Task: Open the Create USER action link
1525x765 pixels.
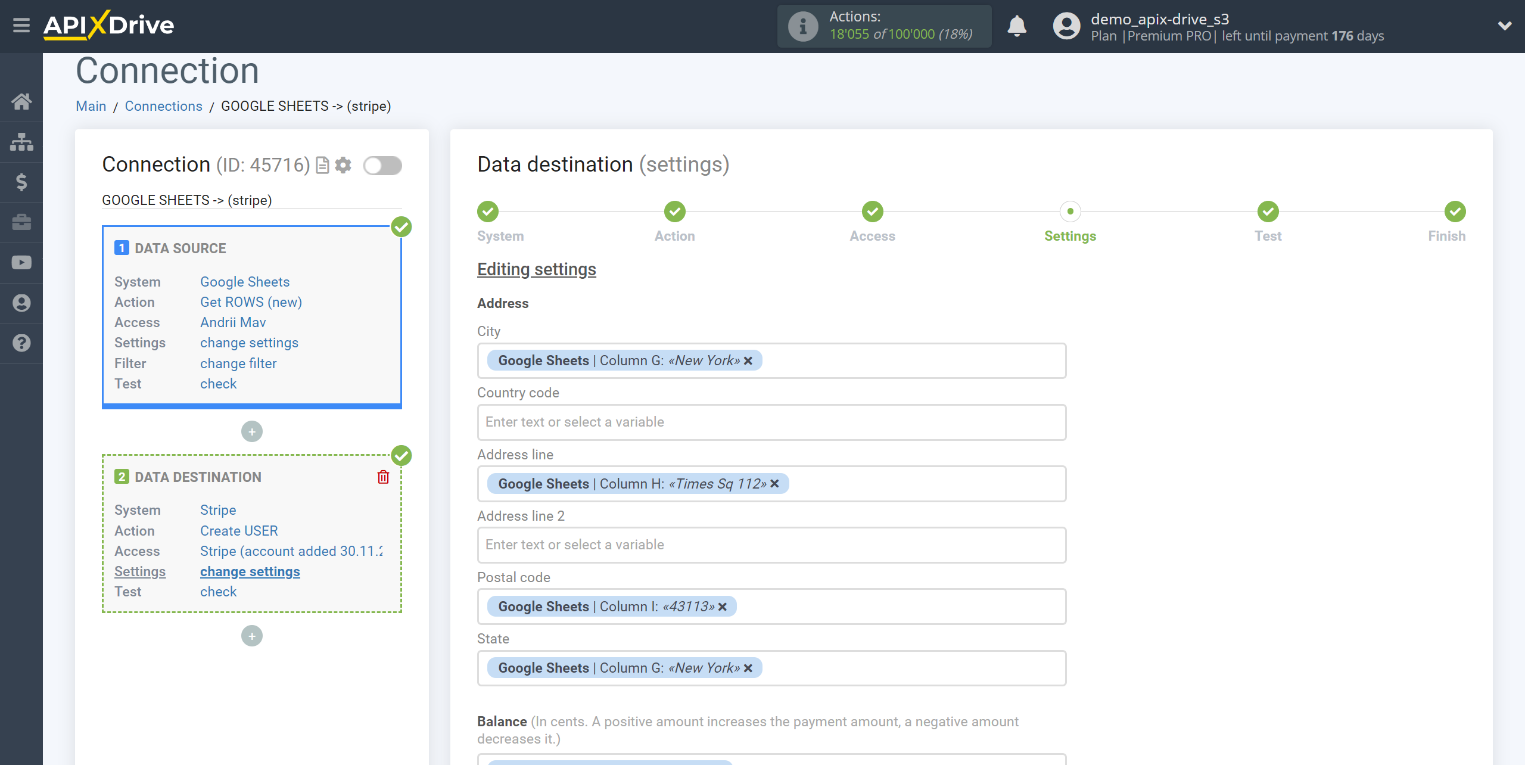Action: [239, 531]
